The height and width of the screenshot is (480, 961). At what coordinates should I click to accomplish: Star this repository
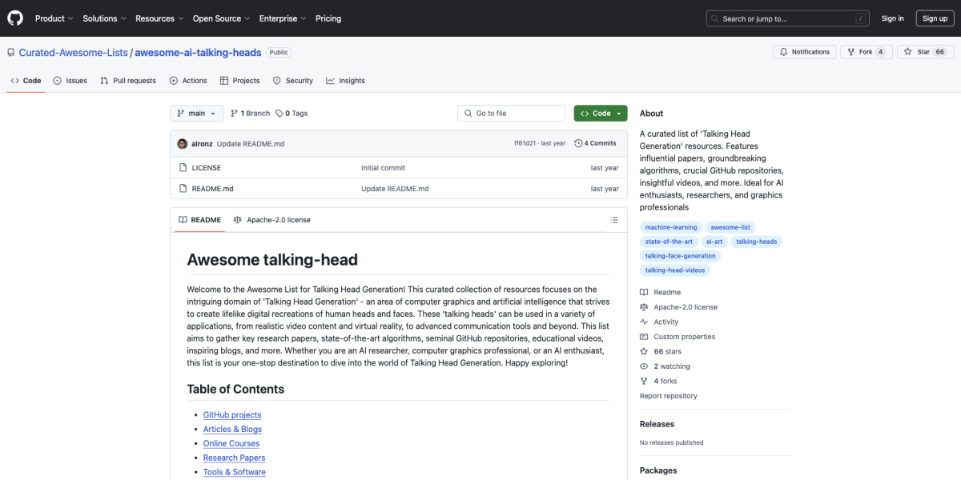[917, 52]
